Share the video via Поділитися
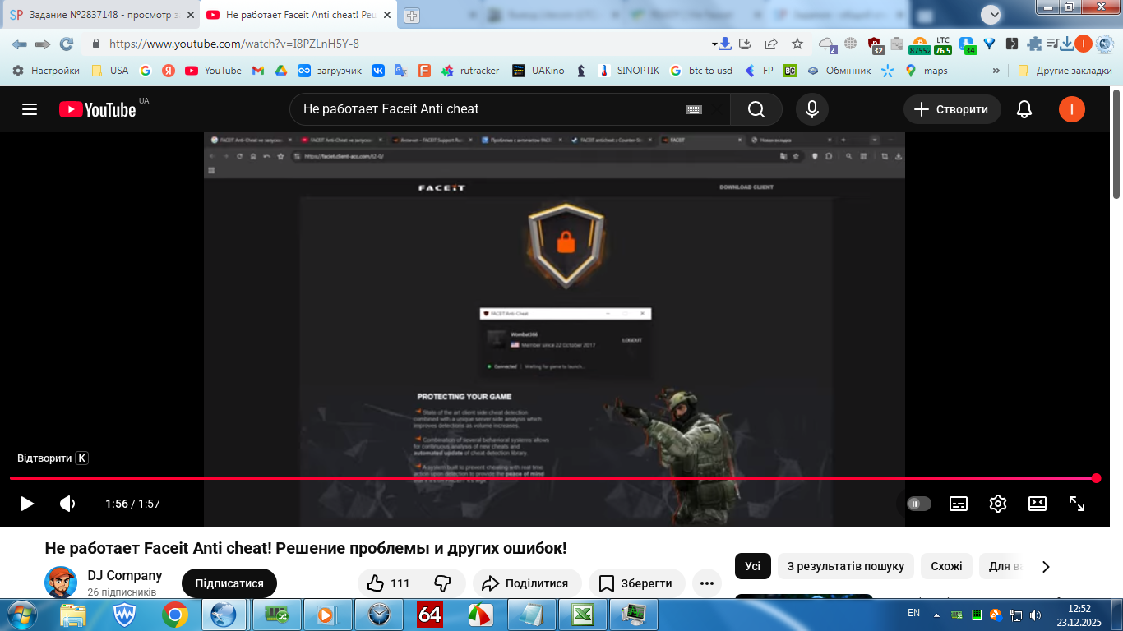Screen dimensions: 1123x631 [525, 583]
